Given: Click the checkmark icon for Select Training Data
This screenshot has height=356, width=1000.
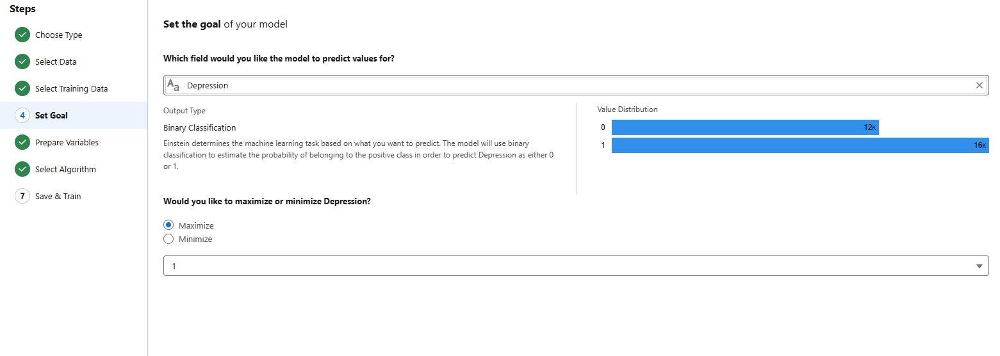Looking at the screenshot, I should tap(22, 88).
